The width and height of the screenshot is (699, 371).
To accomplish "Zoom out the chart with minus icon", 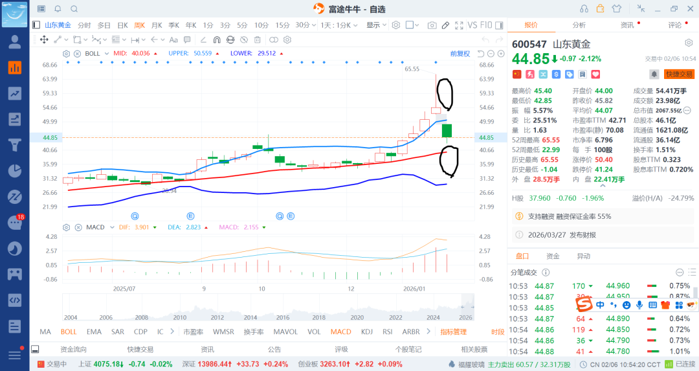I will [491, 54].
